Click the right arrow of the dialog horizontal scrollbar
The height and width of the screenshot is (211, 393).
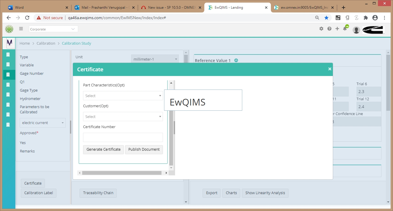[x=166, y=173]
